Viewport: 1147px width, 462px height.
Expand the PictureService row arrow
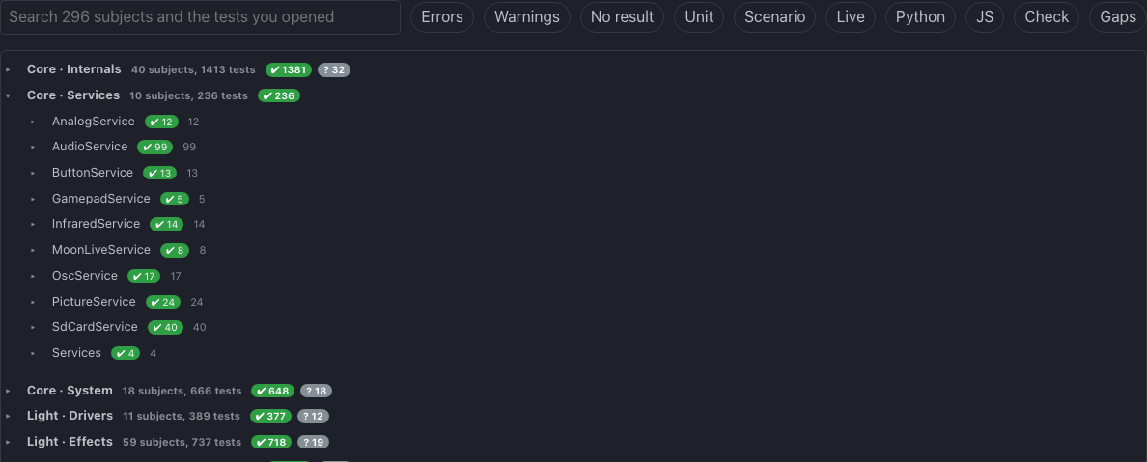pyautogui.click(x=33, y=302)
